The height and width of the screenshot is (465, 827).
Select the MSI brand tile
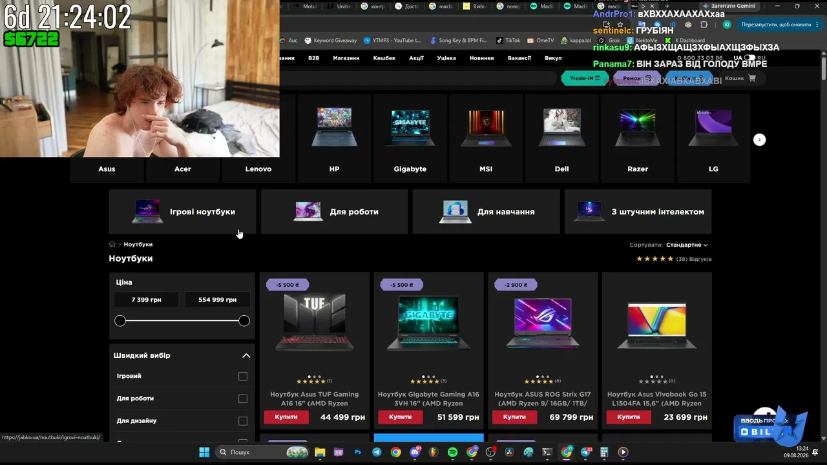click(486, 139)
